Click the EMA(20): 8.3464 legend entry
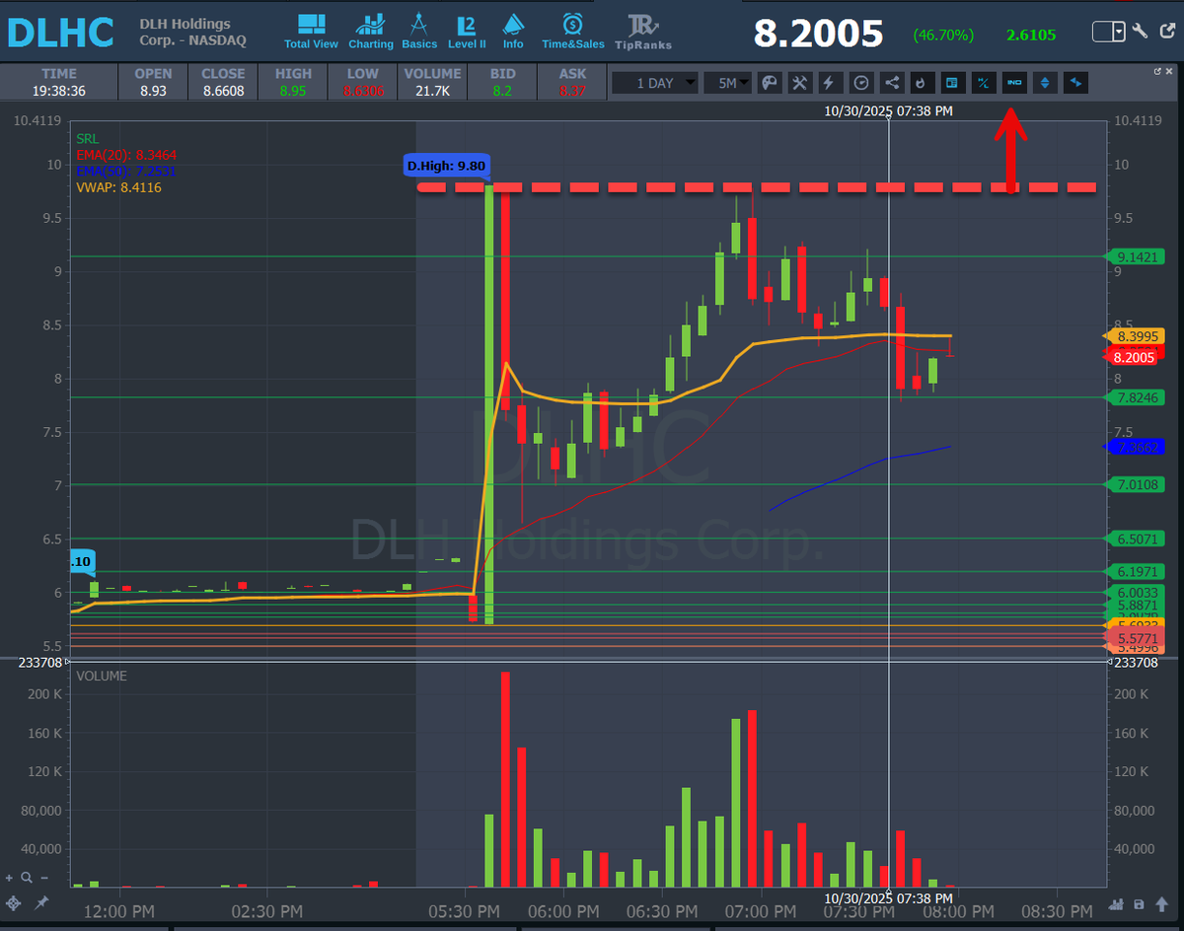The image size is (1184, 931). [125, 155]
